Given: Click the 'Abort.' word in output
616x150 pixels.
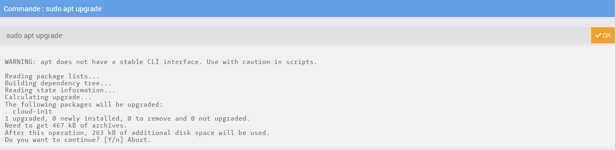Looking at the screenshot, I should click(x=139, y=140).
